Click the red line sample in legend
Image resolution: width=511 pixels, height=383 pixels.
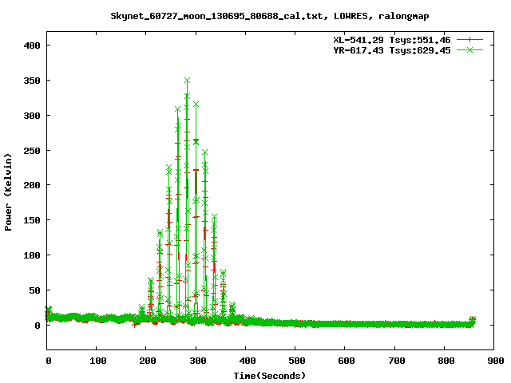click(x=469, y=40)
